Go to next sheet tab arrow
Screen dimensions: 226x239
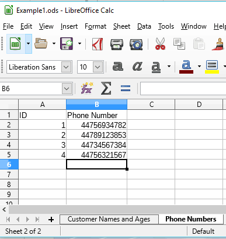point(27,220)
